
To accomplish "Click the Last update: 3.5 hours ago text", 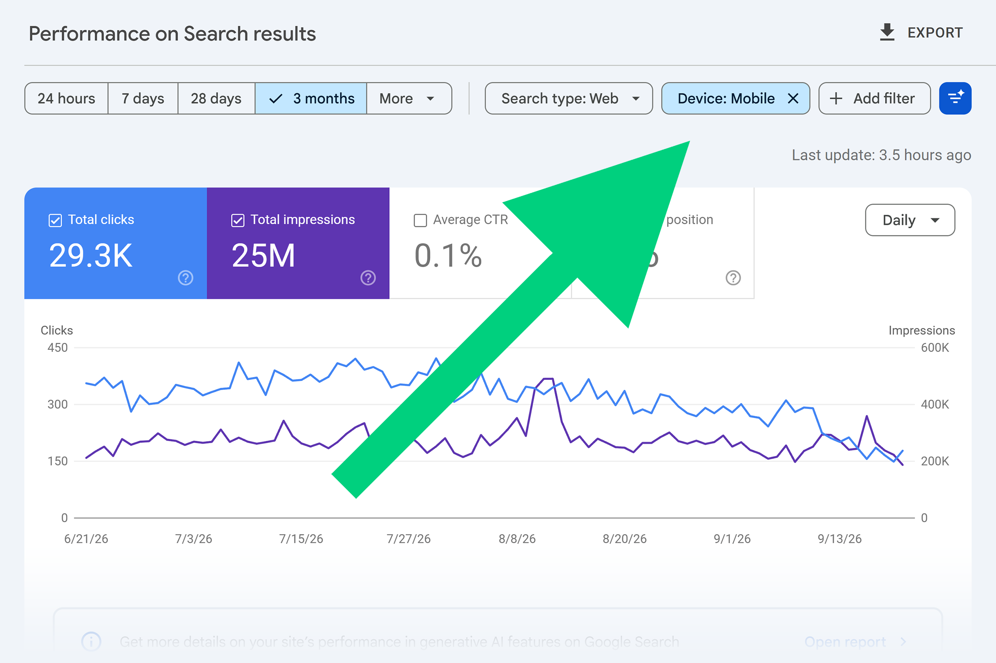I will click(x=881, y=155).
